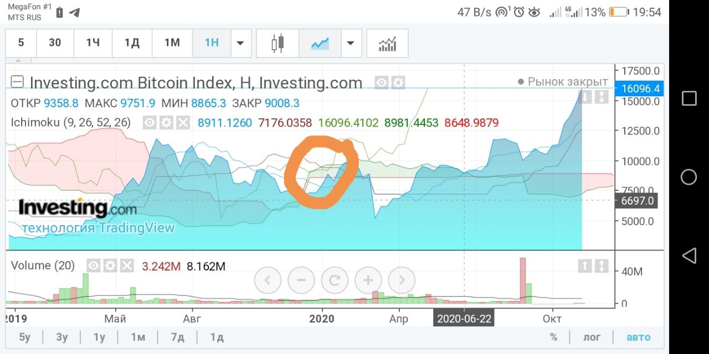This screenshot has width=709, height=354.
Task: Tap the Telegram notification icon in status bar
Action: pyautogui.click(x=75, y=12)
